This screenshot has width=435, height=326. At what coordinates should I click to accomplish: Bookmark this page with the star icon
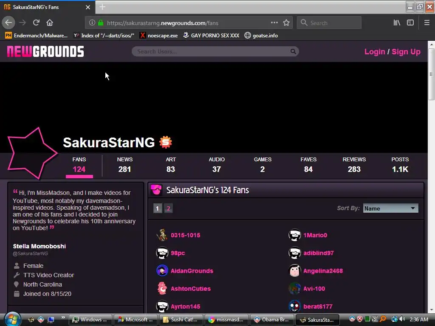(286, 23)
